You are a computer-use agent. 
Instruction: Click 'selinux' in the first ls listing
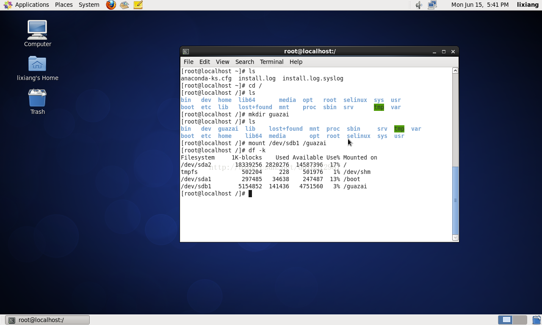[355, 100]
